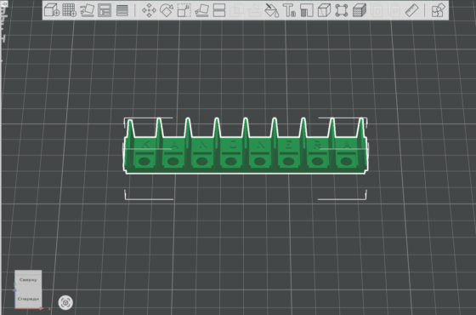Click the horizontally striped cube icon
Screen dimensions: 476x315
coord(360,10)
